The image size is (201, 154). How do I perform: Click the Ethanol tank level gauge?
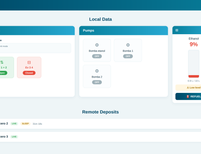(x=194, y=64)
